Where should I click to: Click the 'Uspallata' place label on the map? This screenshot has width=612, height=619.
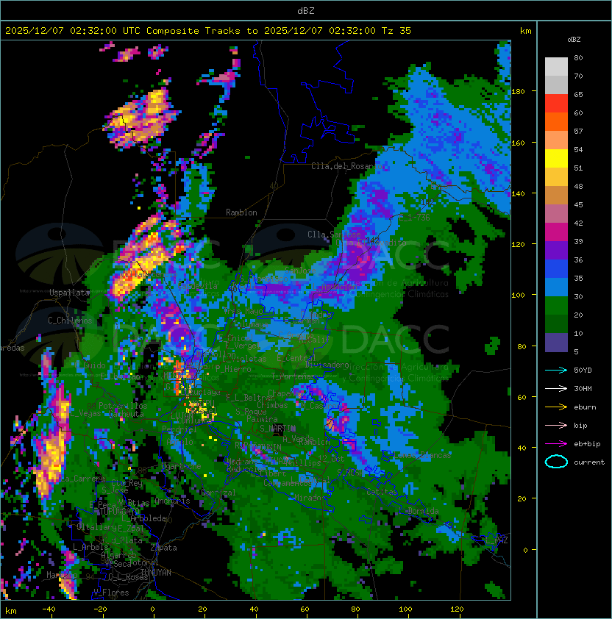click(x=69, y=293)
